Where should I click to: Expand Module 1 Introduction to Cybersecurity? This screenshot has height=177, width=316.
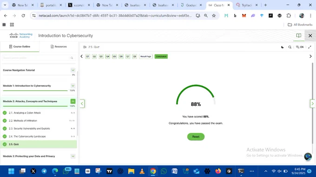(73, 86)
